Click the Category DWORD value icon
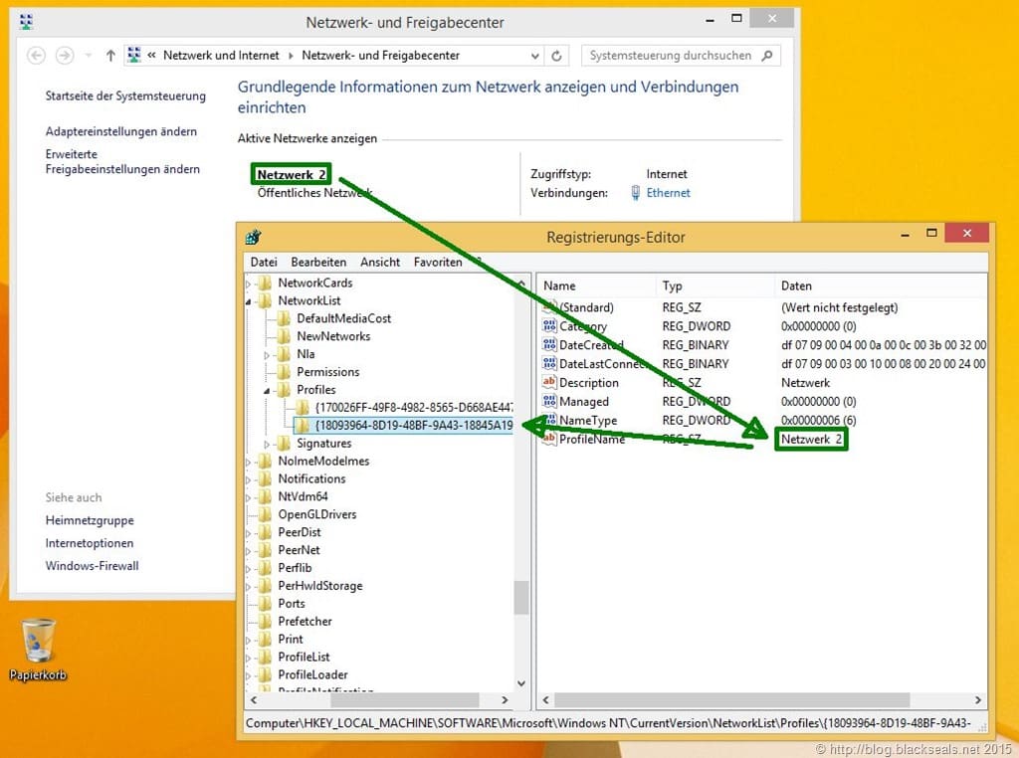 [x=549, y=326]
